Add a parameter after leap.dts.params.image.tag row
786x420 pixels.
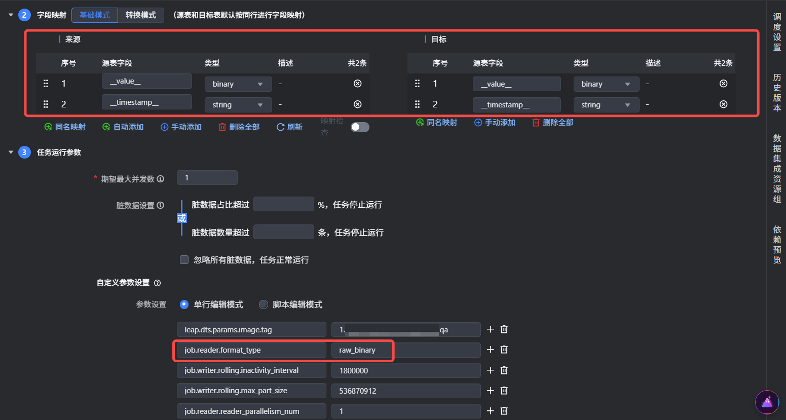[x=490, y=329]
